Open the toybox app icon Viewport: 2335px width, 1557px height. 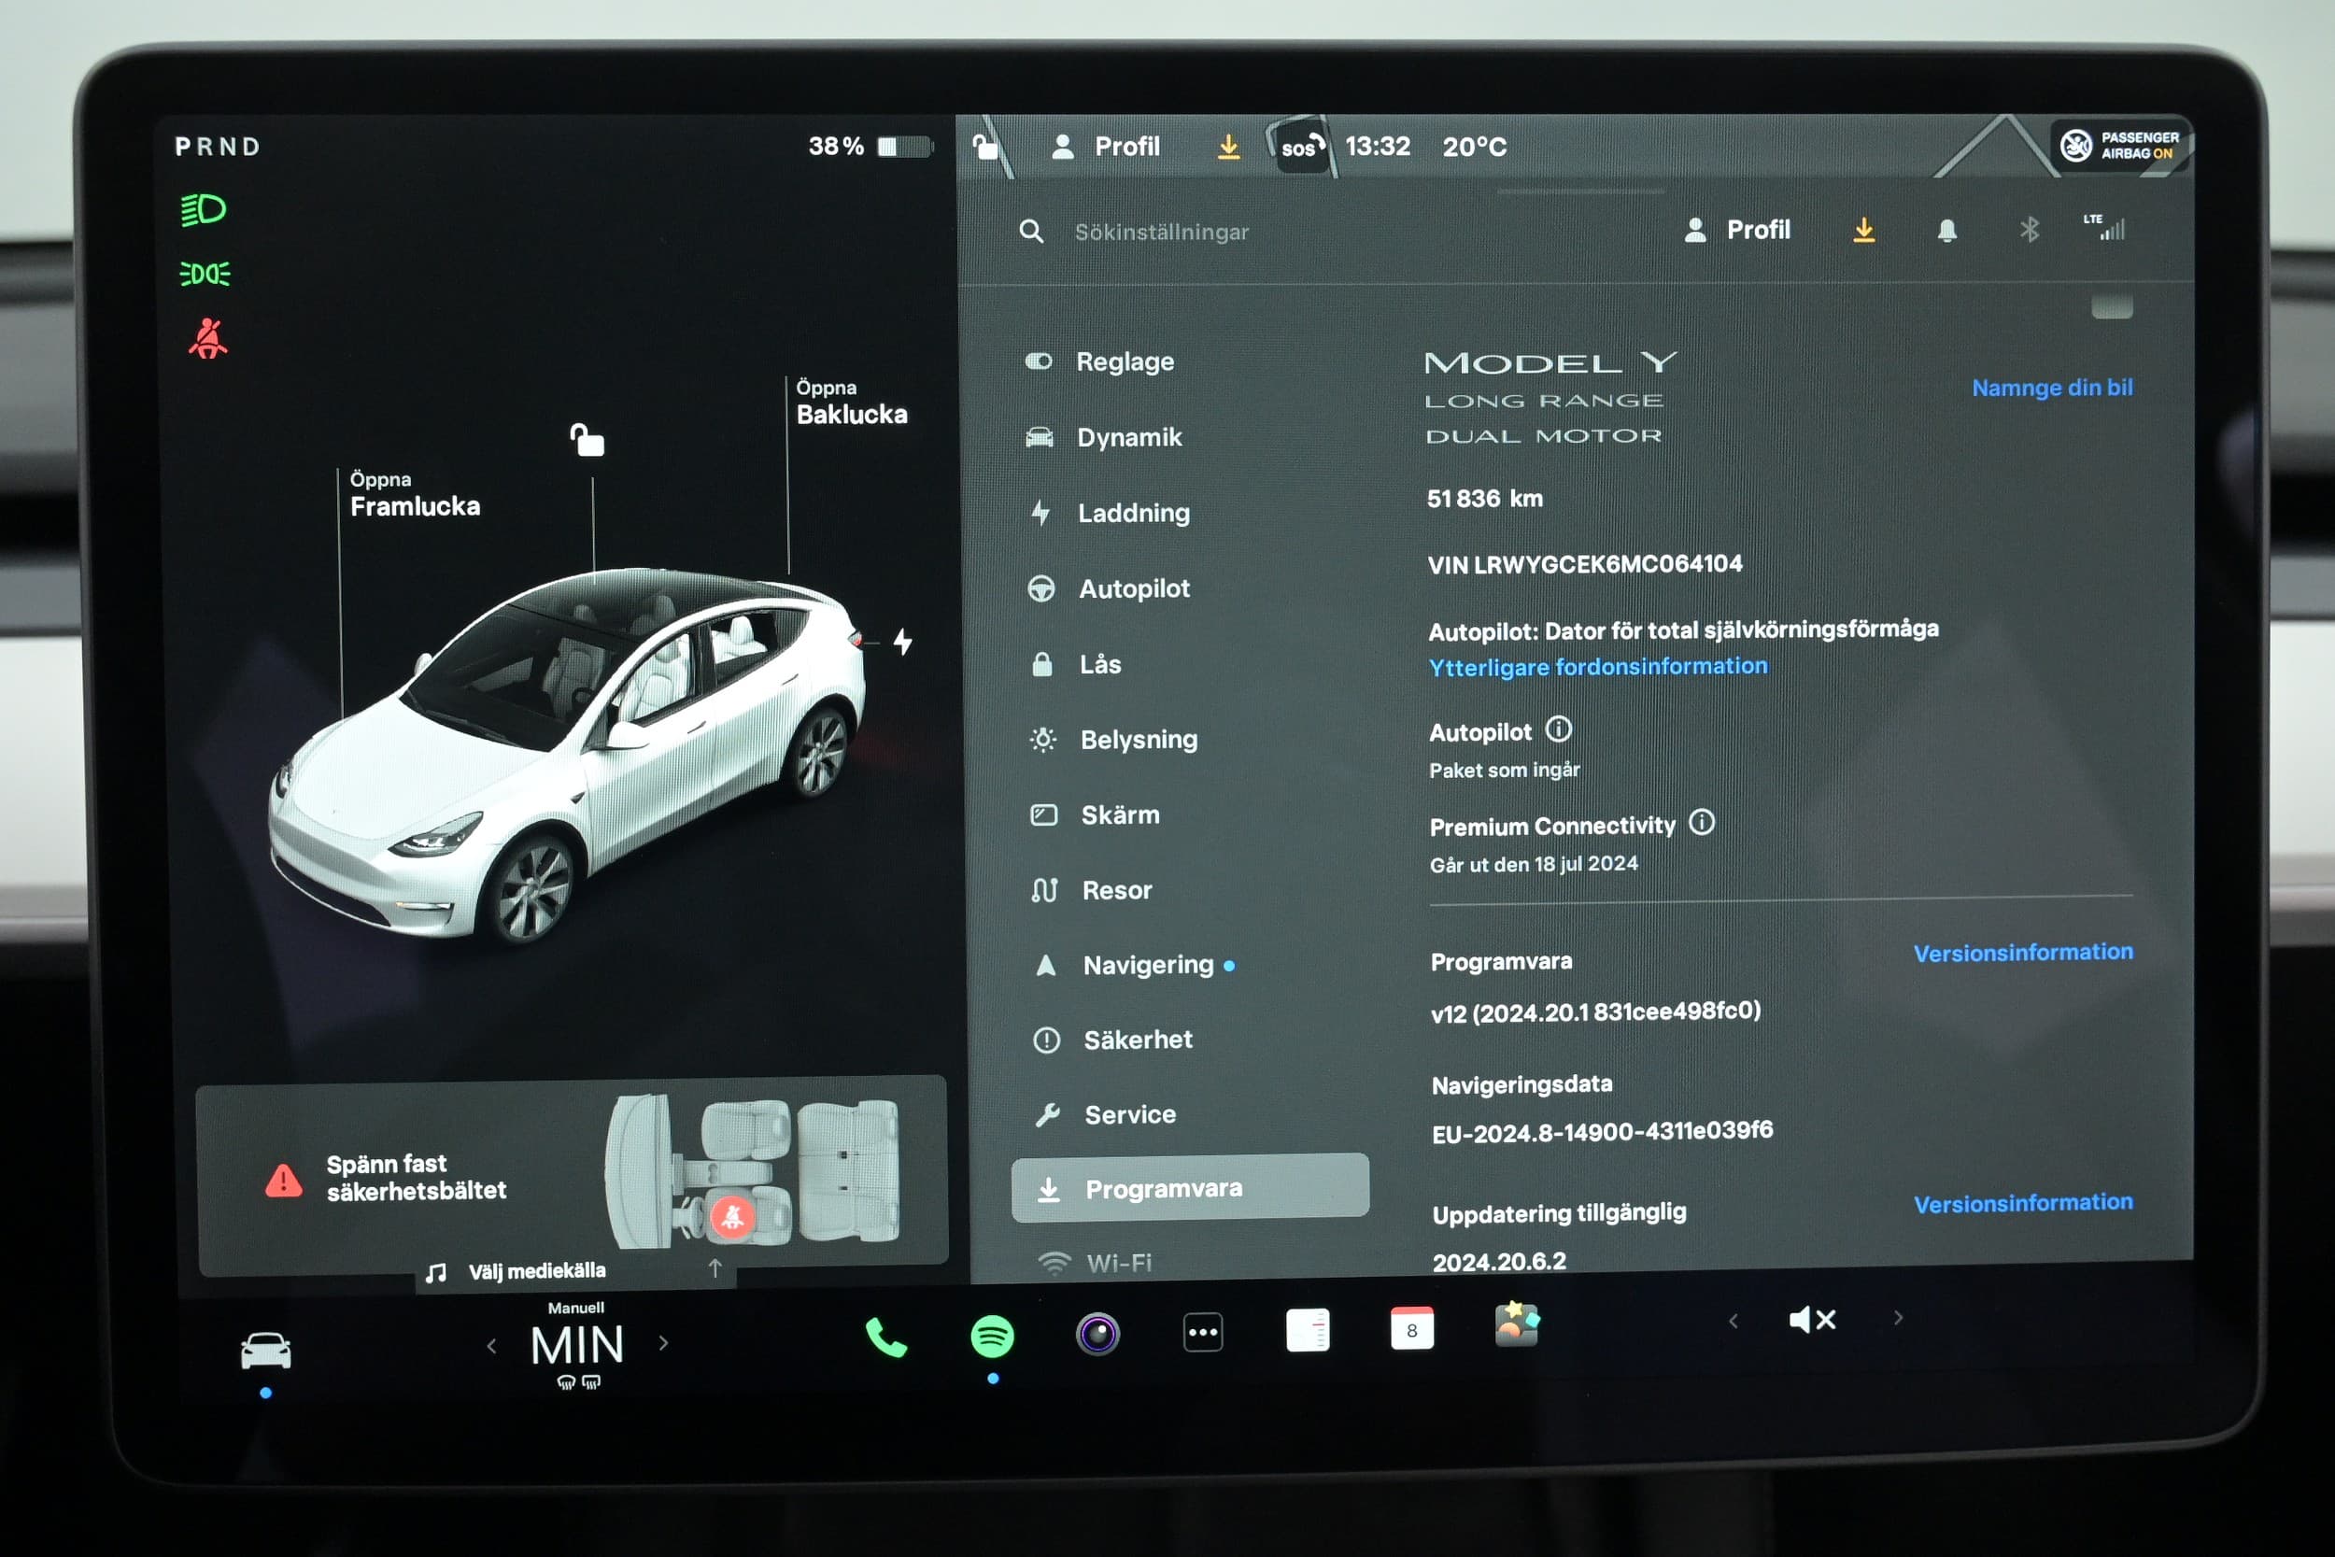pyautogui.click(x=1516, y=1324)
